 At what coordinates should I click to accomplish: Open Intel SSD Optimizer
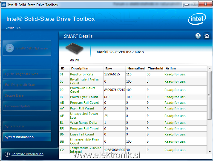point(27,48)
